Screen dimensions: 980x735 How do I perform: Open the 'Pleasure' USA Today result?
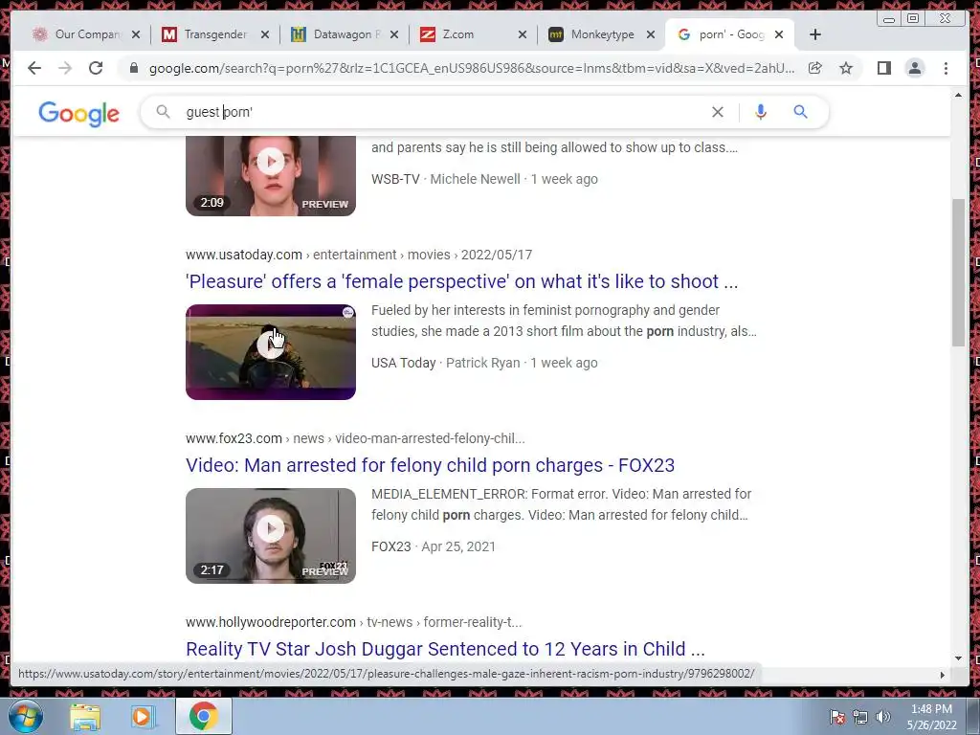coord(461,281)
